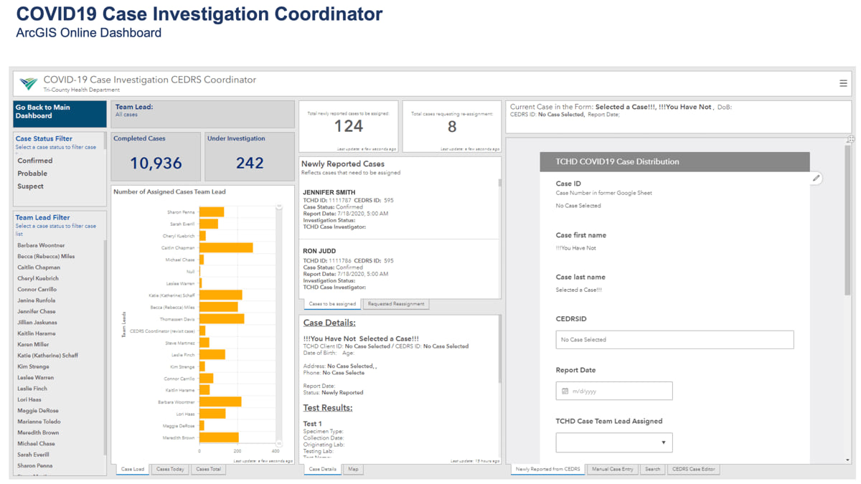
Task: Open the Requested Reassignment tab
Action: [x=396, y=304]
